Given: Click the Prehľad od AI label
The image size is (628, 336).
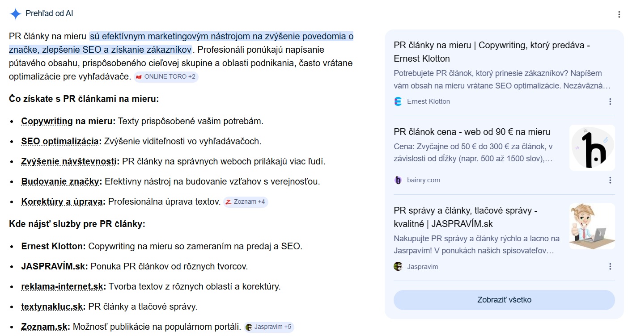Looking at the screenshot, I should 49,13.
